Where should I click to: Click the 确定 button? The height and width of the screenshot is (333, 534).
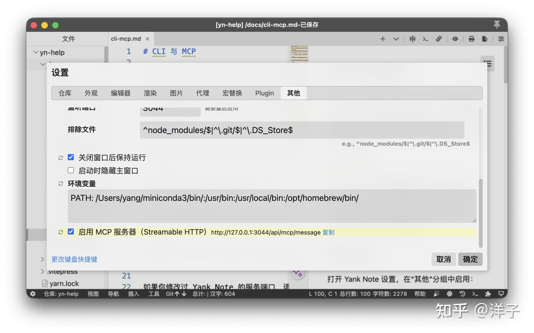pyautogui.click(x=470, y=259)
